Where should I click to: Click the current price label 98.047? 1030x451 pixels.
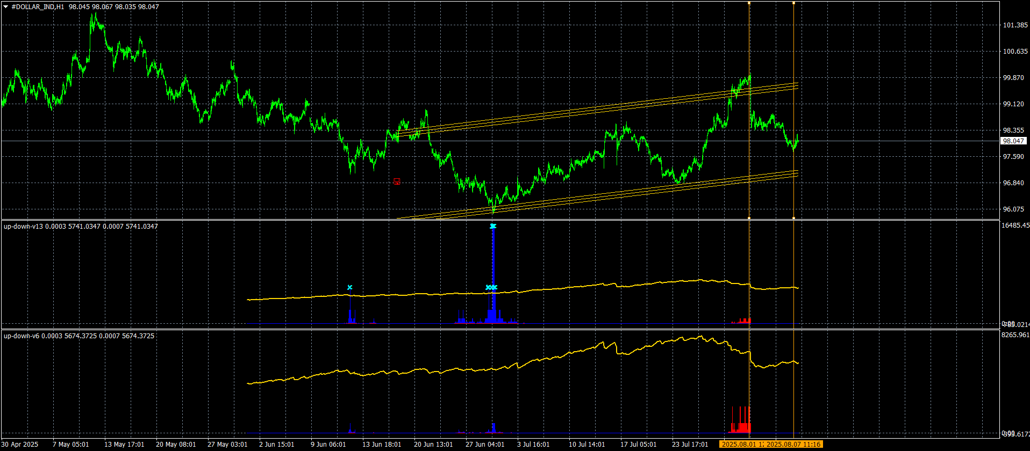click(x=1013, y=141)
